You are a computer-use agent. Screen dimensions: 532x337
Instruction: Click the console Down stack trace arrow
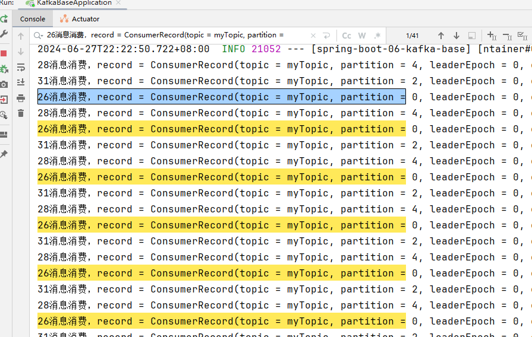pos(21,52)
